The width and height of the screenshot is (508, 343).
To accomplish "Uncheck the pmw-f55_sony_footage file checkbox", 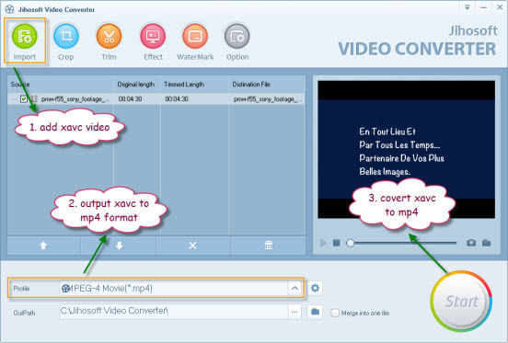I will click(x=24, y=98).
